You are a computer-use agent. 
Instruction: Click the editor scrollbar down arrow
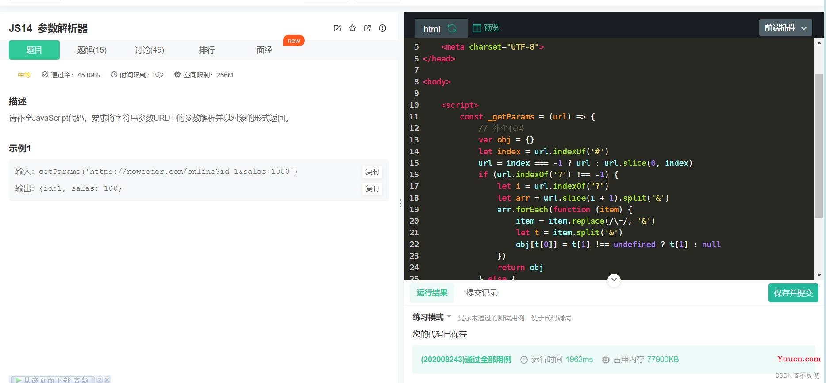pos(819,275)
